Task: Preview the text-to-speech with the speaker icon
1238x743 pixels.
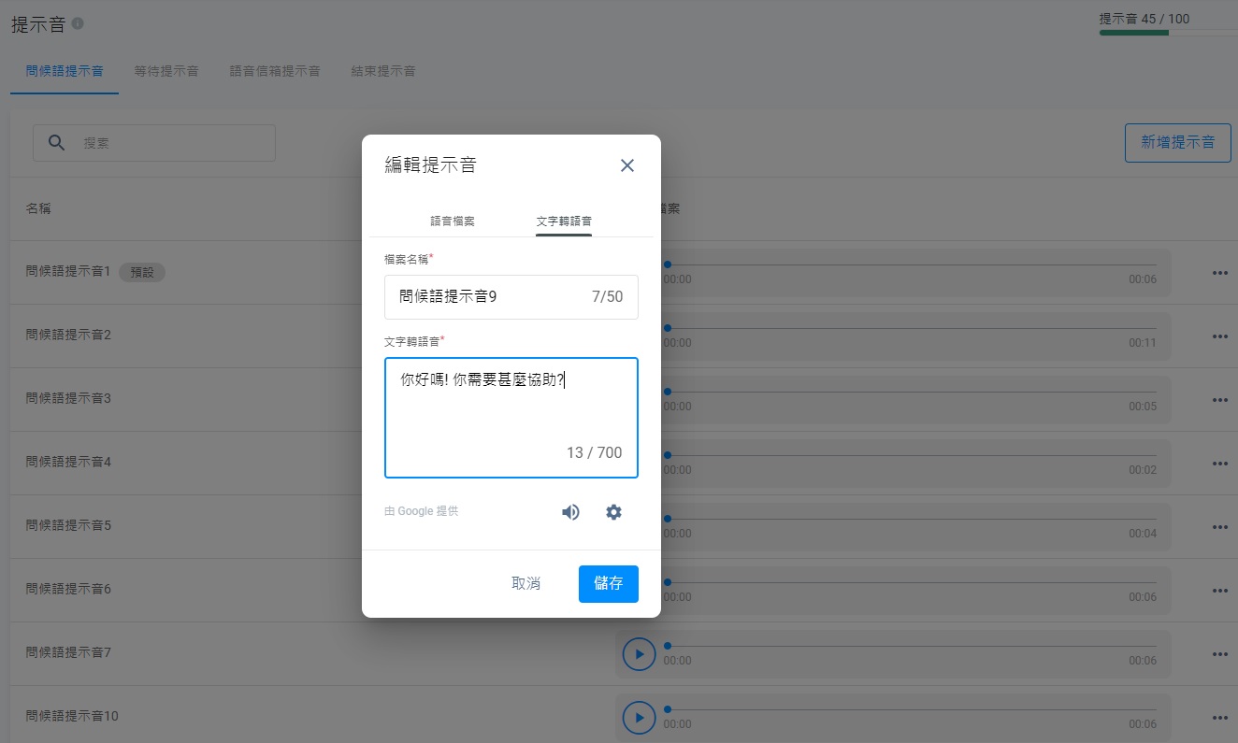Action: (x=570, y=512)
